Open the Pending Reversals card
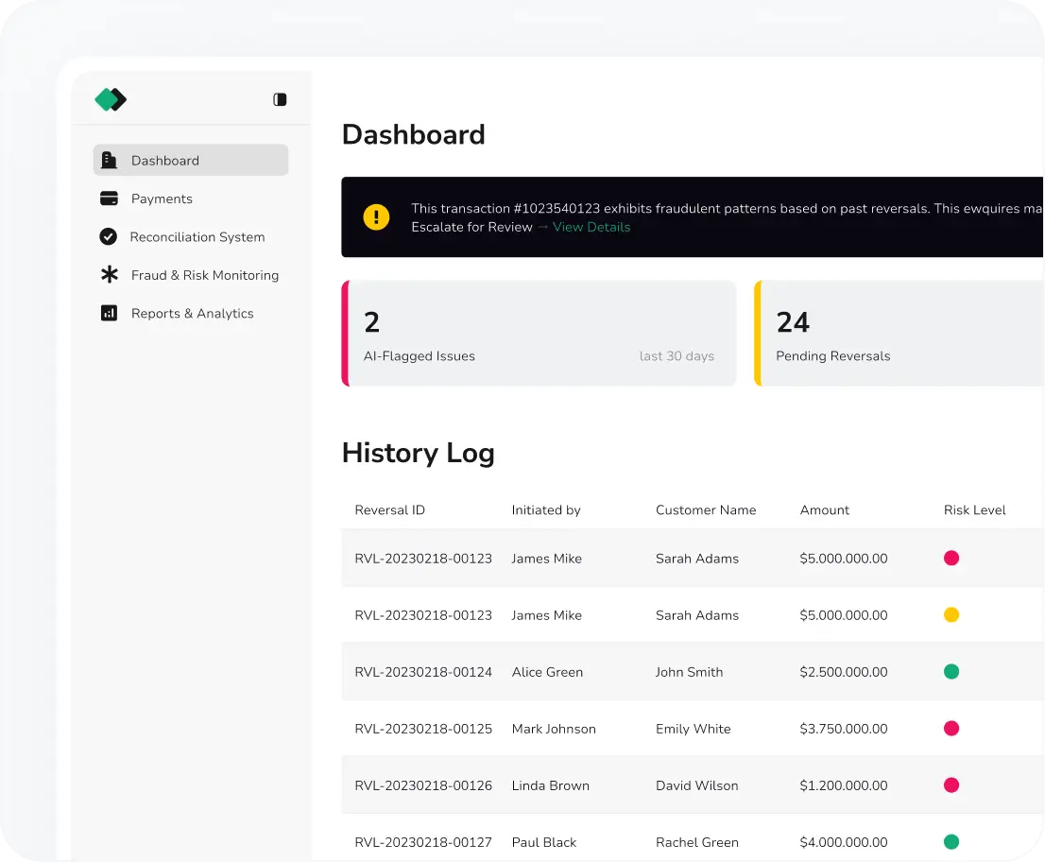The image size is (1045, 862). point(898,334)
